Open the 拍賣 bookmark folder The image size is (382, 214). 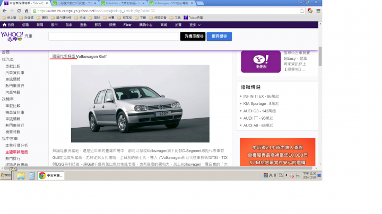coord(109,17)
